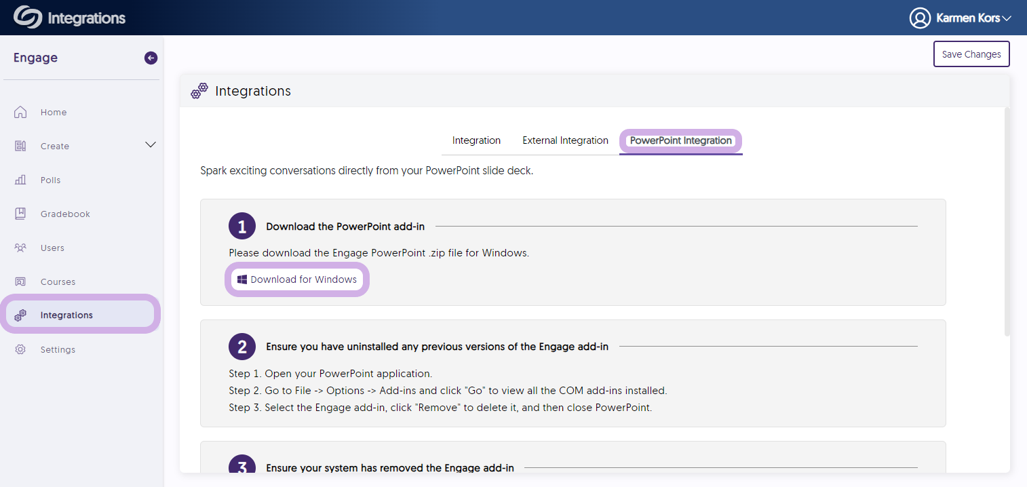Click the Integrations panel title text
Image resolution: width=1027 pixels, height=487 pixels.
(x=253, y=91)
